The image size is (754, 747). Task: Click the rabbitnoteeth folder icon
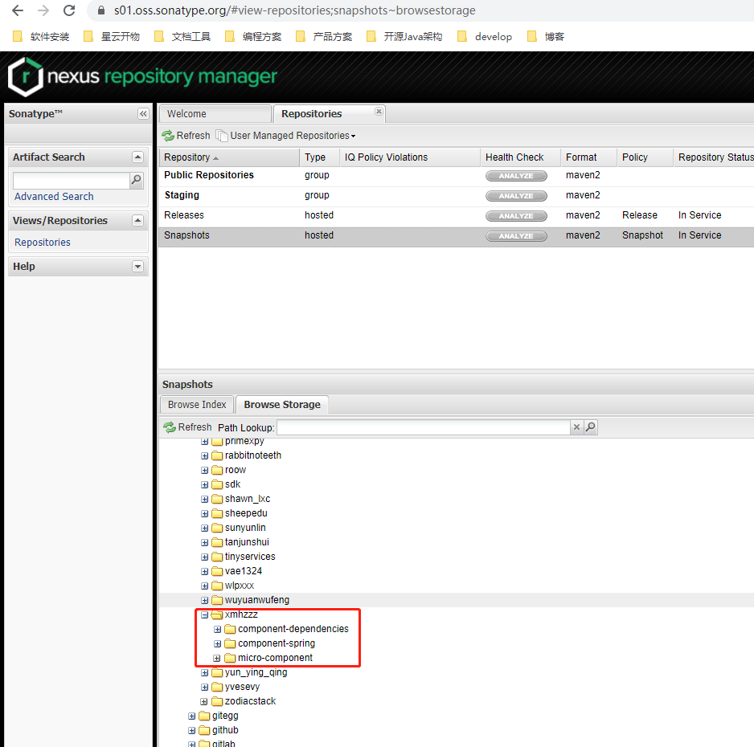click(217, 455)
